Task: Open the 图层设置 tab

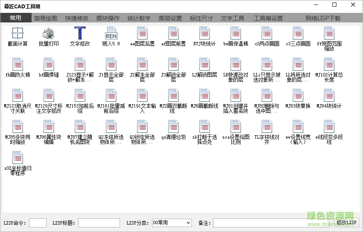Action: (170, 18)
